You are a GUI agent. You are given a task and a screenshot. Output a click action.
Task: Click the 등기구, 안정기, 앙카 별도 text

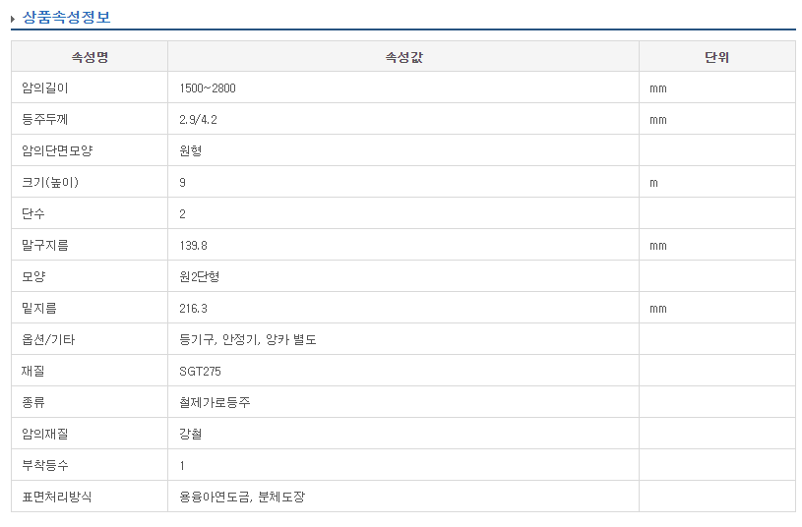tap(248, 340)
